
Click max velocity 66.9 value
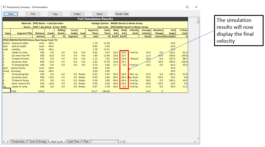[x=116, y=80]
